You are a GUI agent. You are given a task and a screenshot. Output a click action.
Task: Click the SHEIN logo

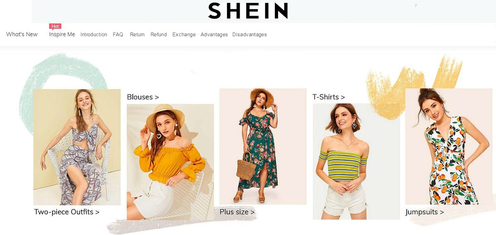point(248,11)
